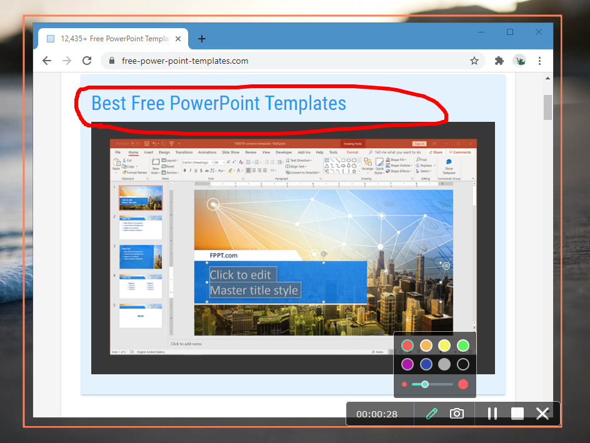Select the black pen color

click(462, 364)
